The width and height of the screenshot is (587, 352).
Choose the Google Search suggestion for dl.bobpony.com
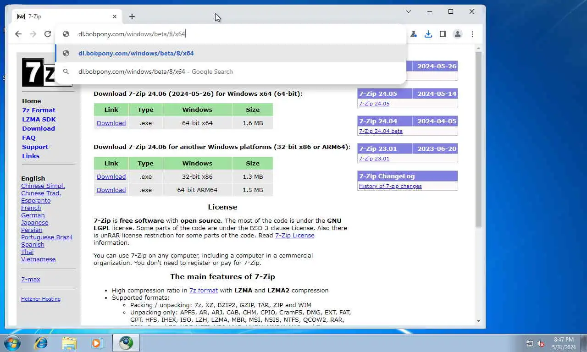(x=231, y=71)
